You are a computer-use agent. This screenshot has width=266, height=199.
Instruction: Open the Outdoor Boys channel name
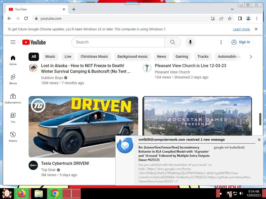pos(52,78)
